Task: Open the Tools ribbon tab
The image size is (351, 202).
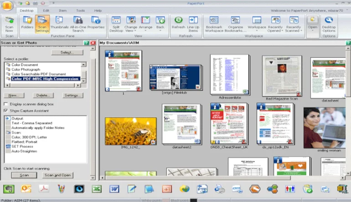Action: pyautogui.click(x=80, y=10)
